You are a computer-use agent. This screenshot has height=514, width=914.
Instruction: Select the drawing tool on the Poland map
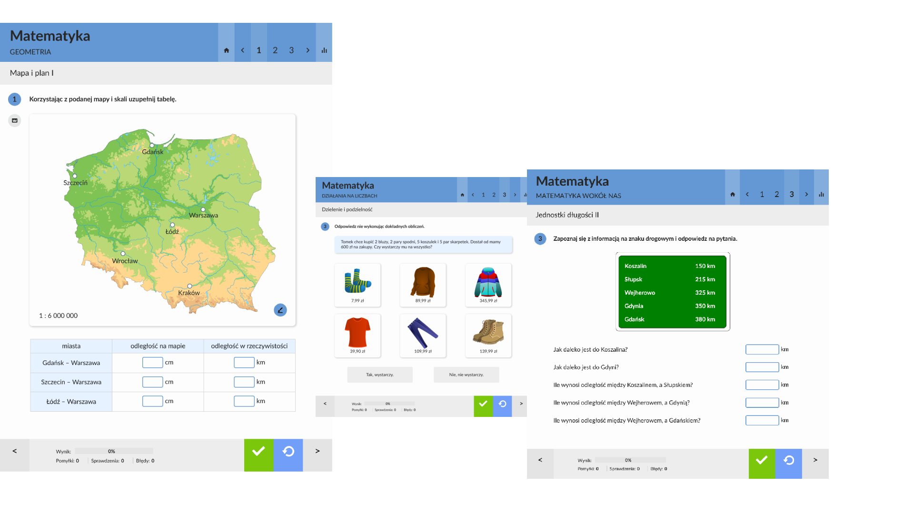pos(280,310)
